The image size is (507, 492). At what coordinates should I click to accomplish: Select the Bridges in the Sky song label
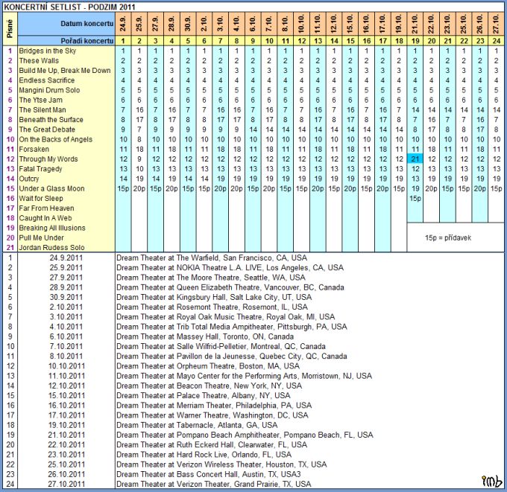47,51
